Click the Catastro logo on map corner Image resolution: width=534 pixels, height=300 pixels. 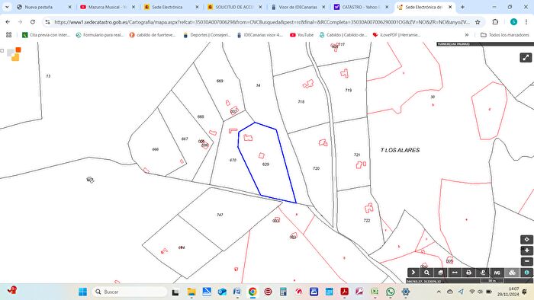(x=14, y=54)
